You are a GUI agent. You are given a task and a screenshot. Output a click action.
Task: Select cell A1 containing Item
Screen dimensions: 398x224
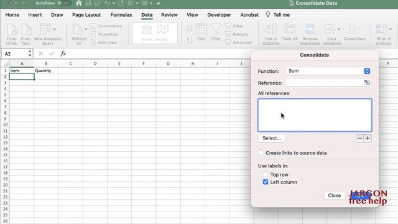point(22,70)
